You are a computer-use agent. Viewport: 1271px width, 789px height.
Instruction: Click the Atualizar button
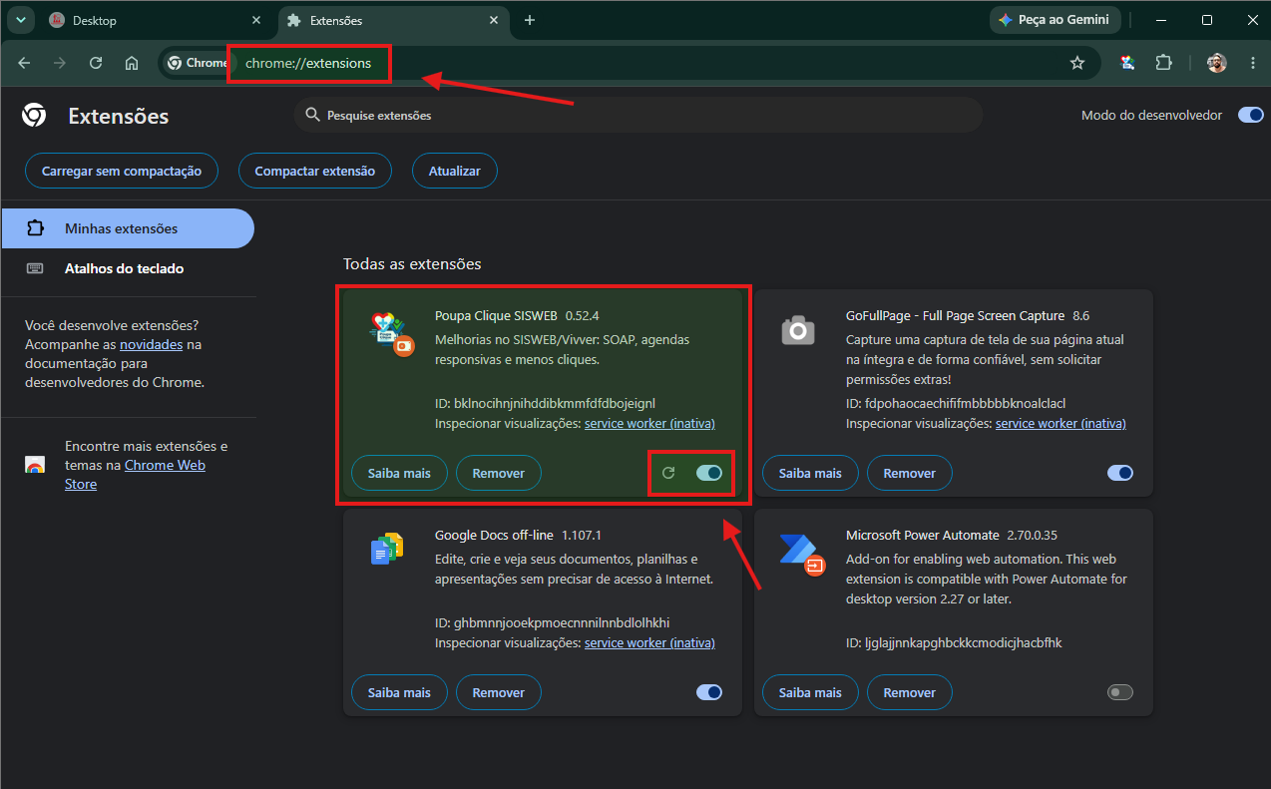(x=455, y=171)
